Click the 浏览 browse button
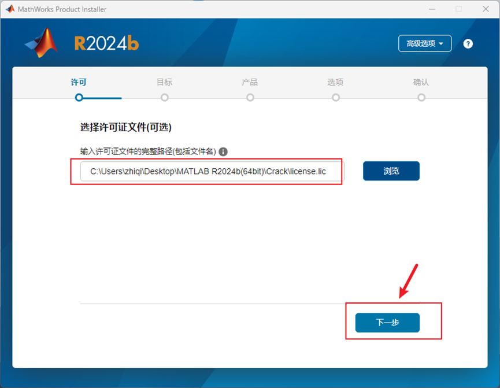This screenshot has height=388, width=500. pyautogui.click(x=391, y=171)
